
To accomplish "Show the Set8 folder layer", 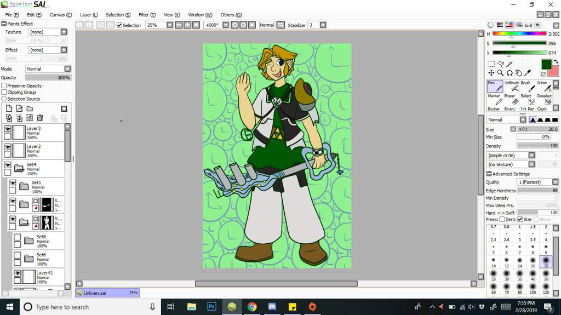I will tap(17, 237).
